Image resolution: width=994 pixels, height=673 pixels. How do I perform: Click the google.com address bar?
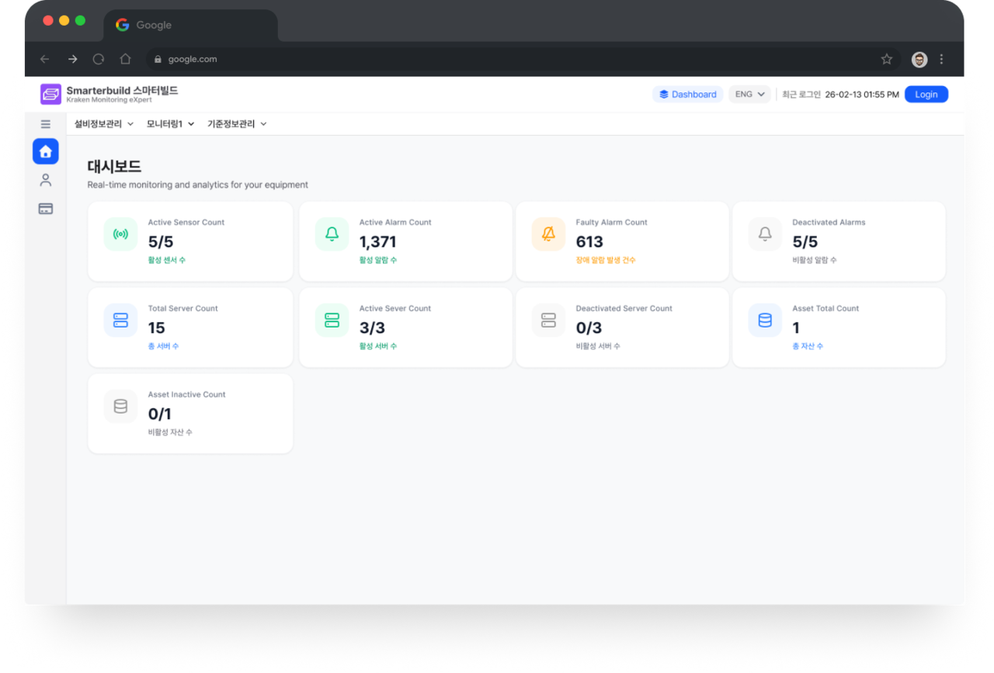point(523,59)
